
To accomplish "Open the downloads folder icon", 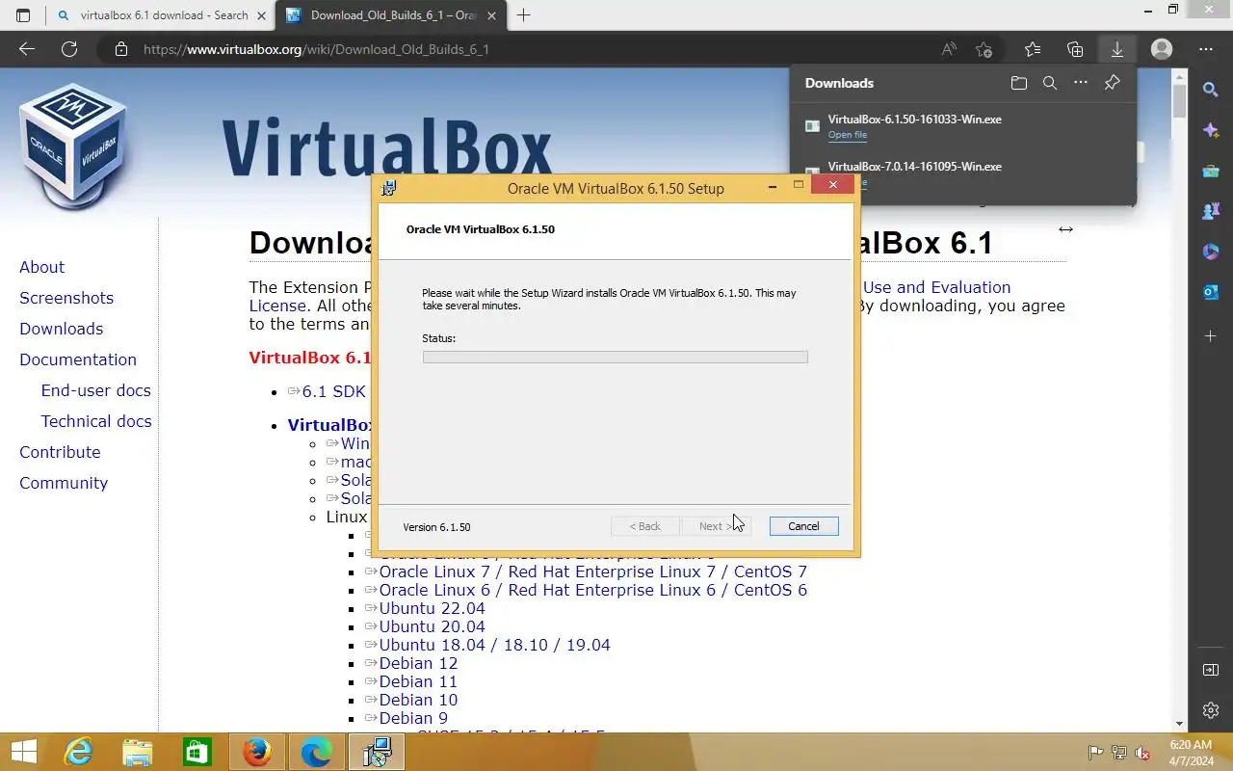I will point(1019,83).
